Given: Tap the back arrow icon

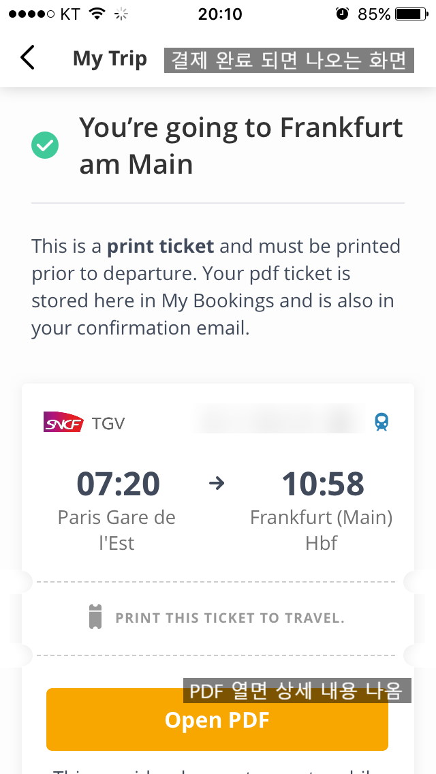Looking at the screenshot, I should tap(27, 58).
